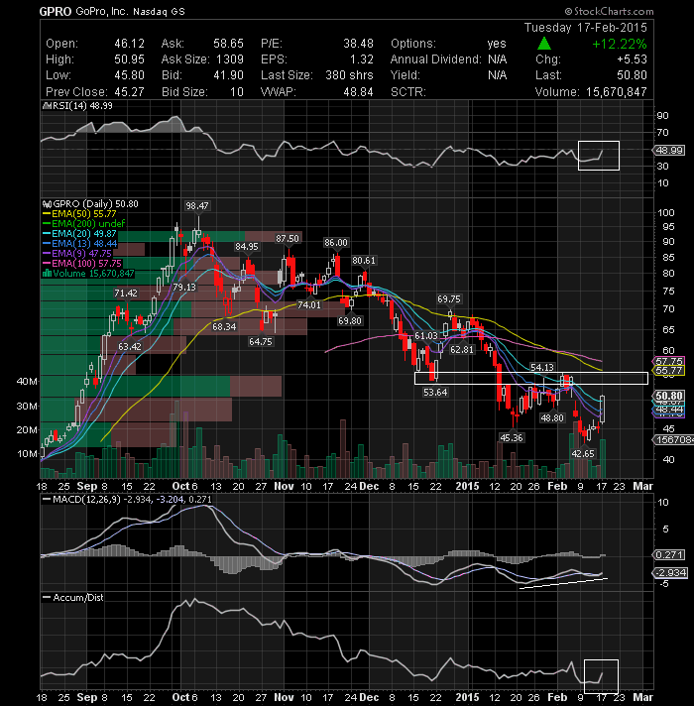This screenshot has width=694, height=706.
Task: Click the 63.42 price label
Action: tap(130, 346)
